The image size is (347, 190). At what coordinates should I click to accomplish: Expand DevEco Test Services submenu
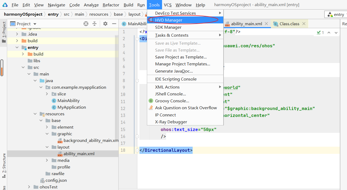pos(185,13)
